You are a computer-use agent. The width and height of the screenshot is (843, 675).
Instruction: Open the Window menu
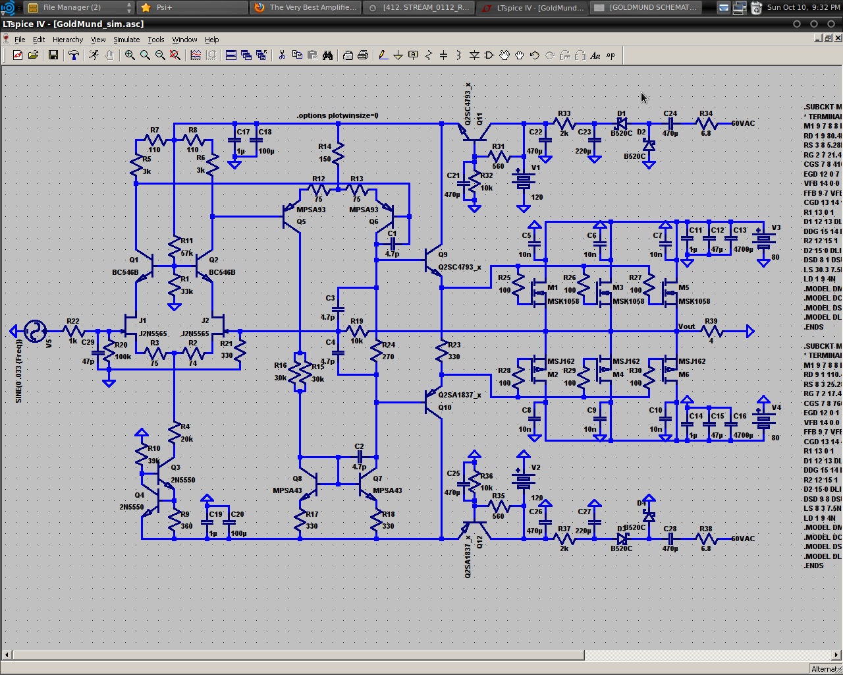[184, 40]
